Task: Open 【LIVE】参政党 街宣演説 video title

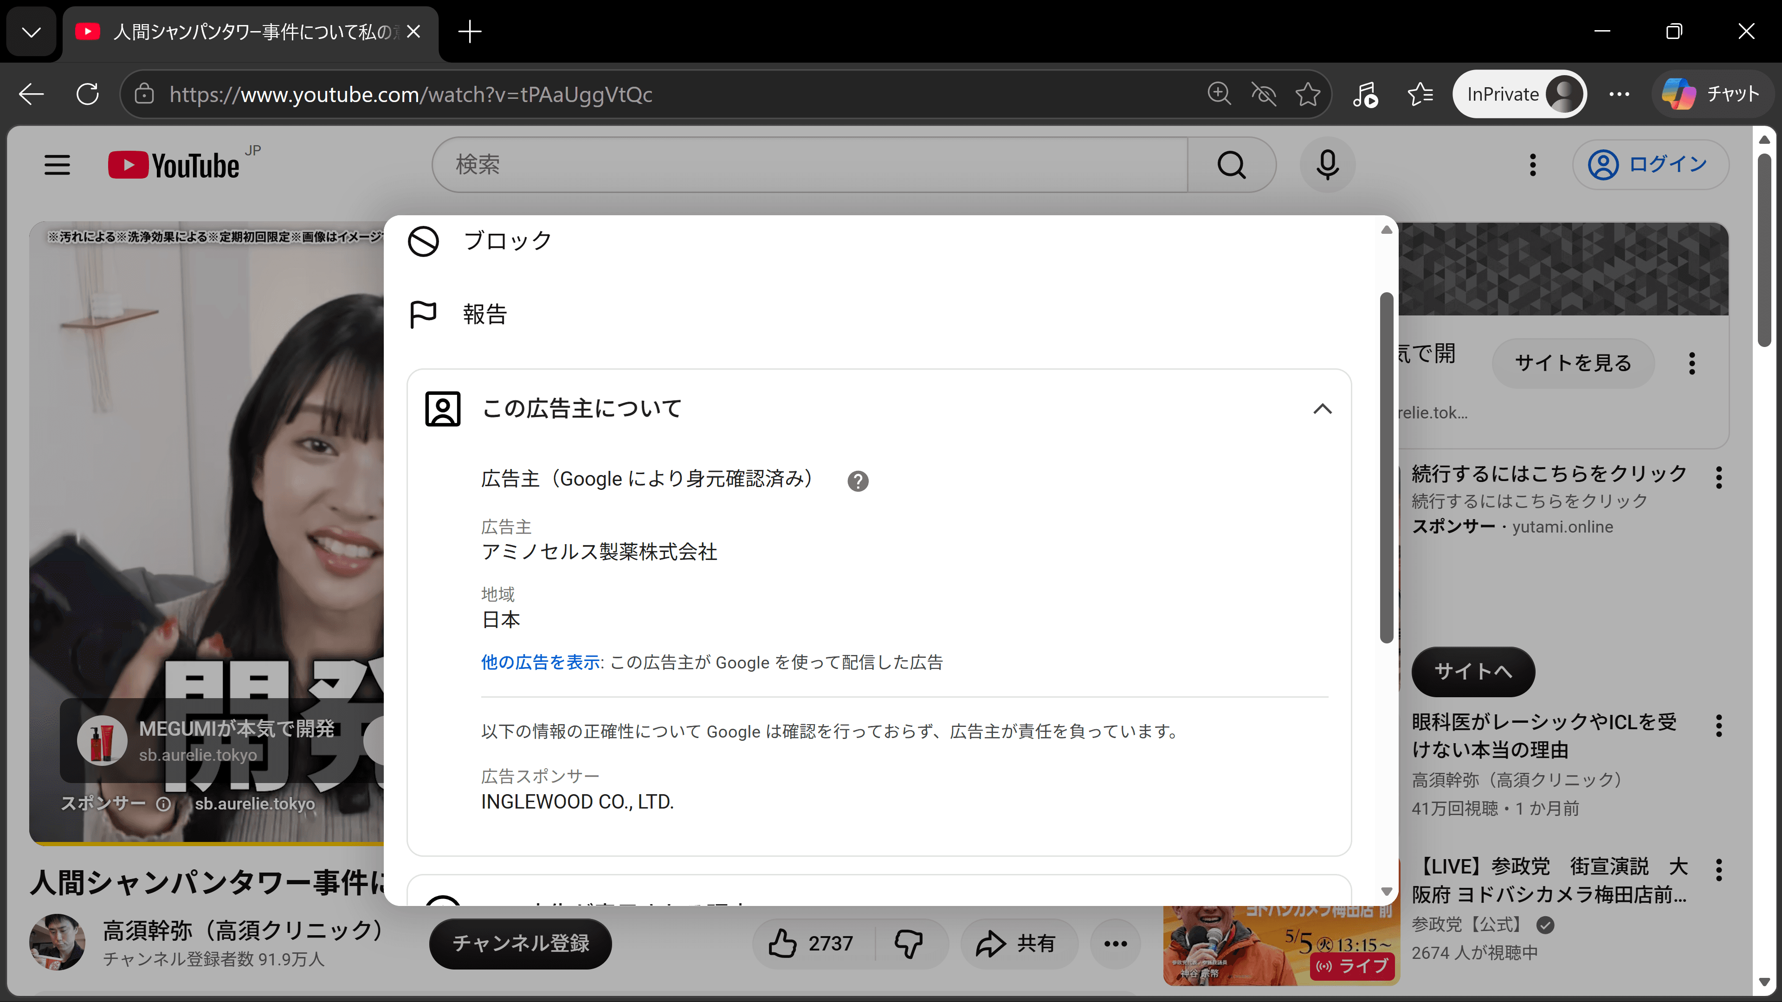Action: click(x=1550, y=880)
